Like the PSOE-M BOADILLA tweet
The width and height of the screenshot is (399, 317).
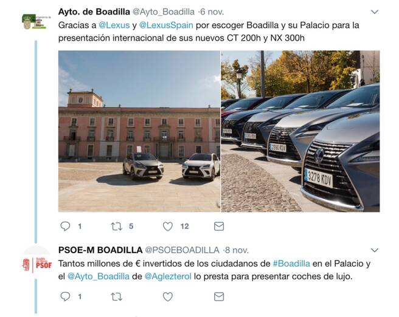tap(168, 296)
